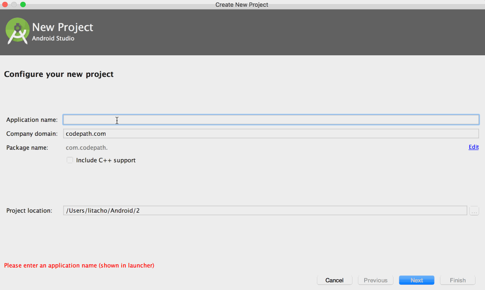485x290 pixels.
Task: Click the Project location label
Action: (x=29, y=210)
